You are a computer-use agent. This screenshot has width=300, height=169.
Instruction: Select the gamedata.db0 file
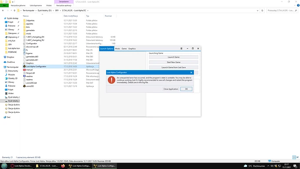[32, 57]
